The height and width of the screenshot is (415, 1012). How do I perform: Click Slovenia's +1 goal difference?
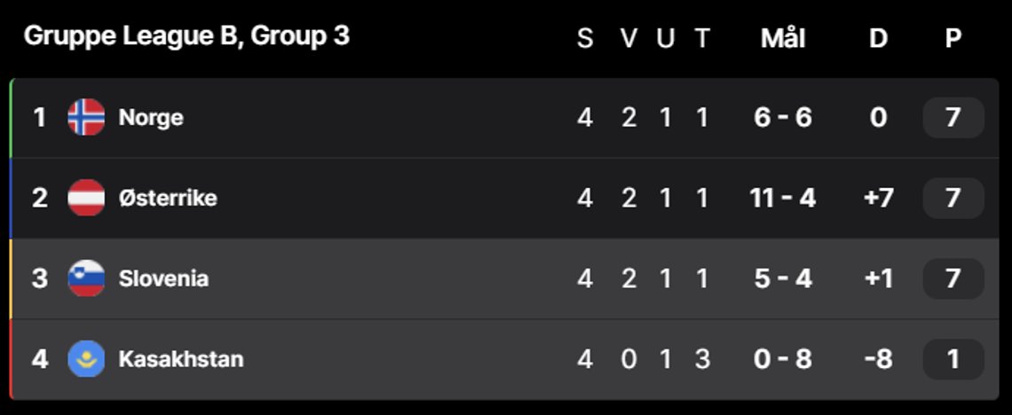pyautogui.click(x=879, y=278)
